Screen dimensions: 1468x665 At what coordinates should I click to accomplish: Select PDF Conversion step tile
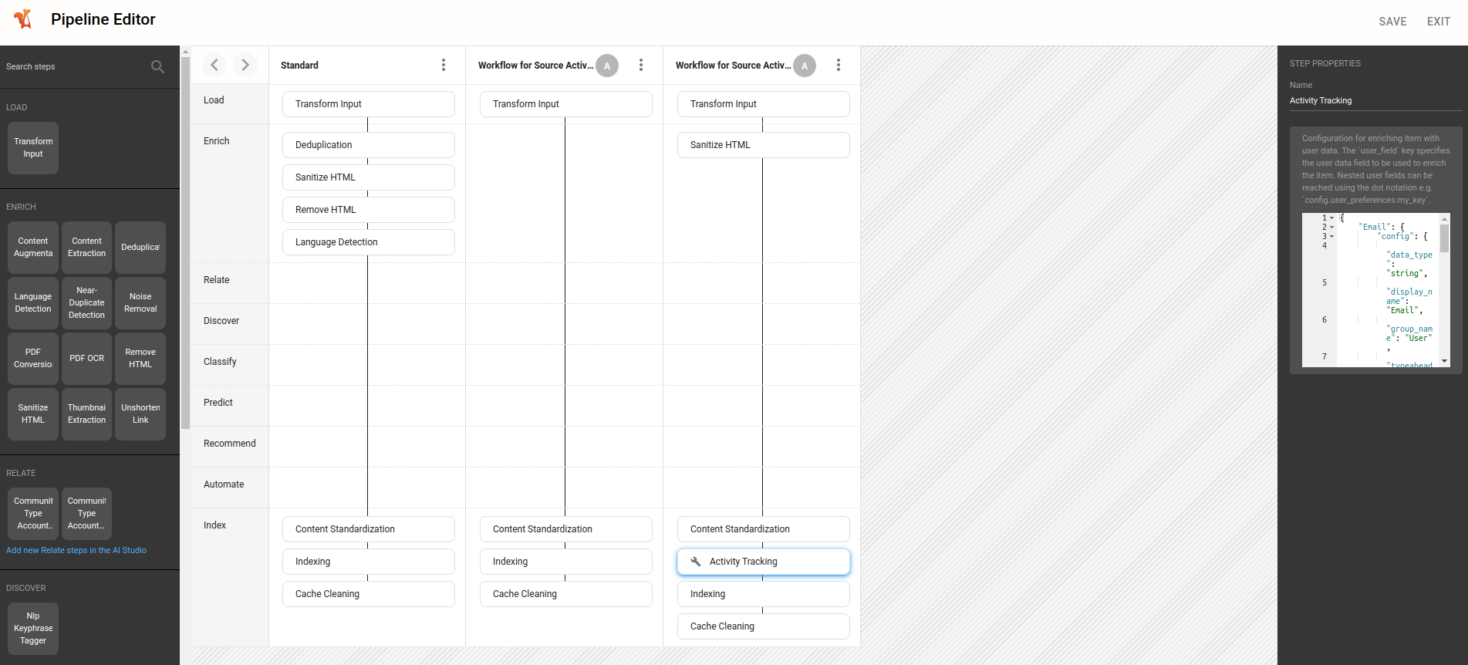[33, 359]
